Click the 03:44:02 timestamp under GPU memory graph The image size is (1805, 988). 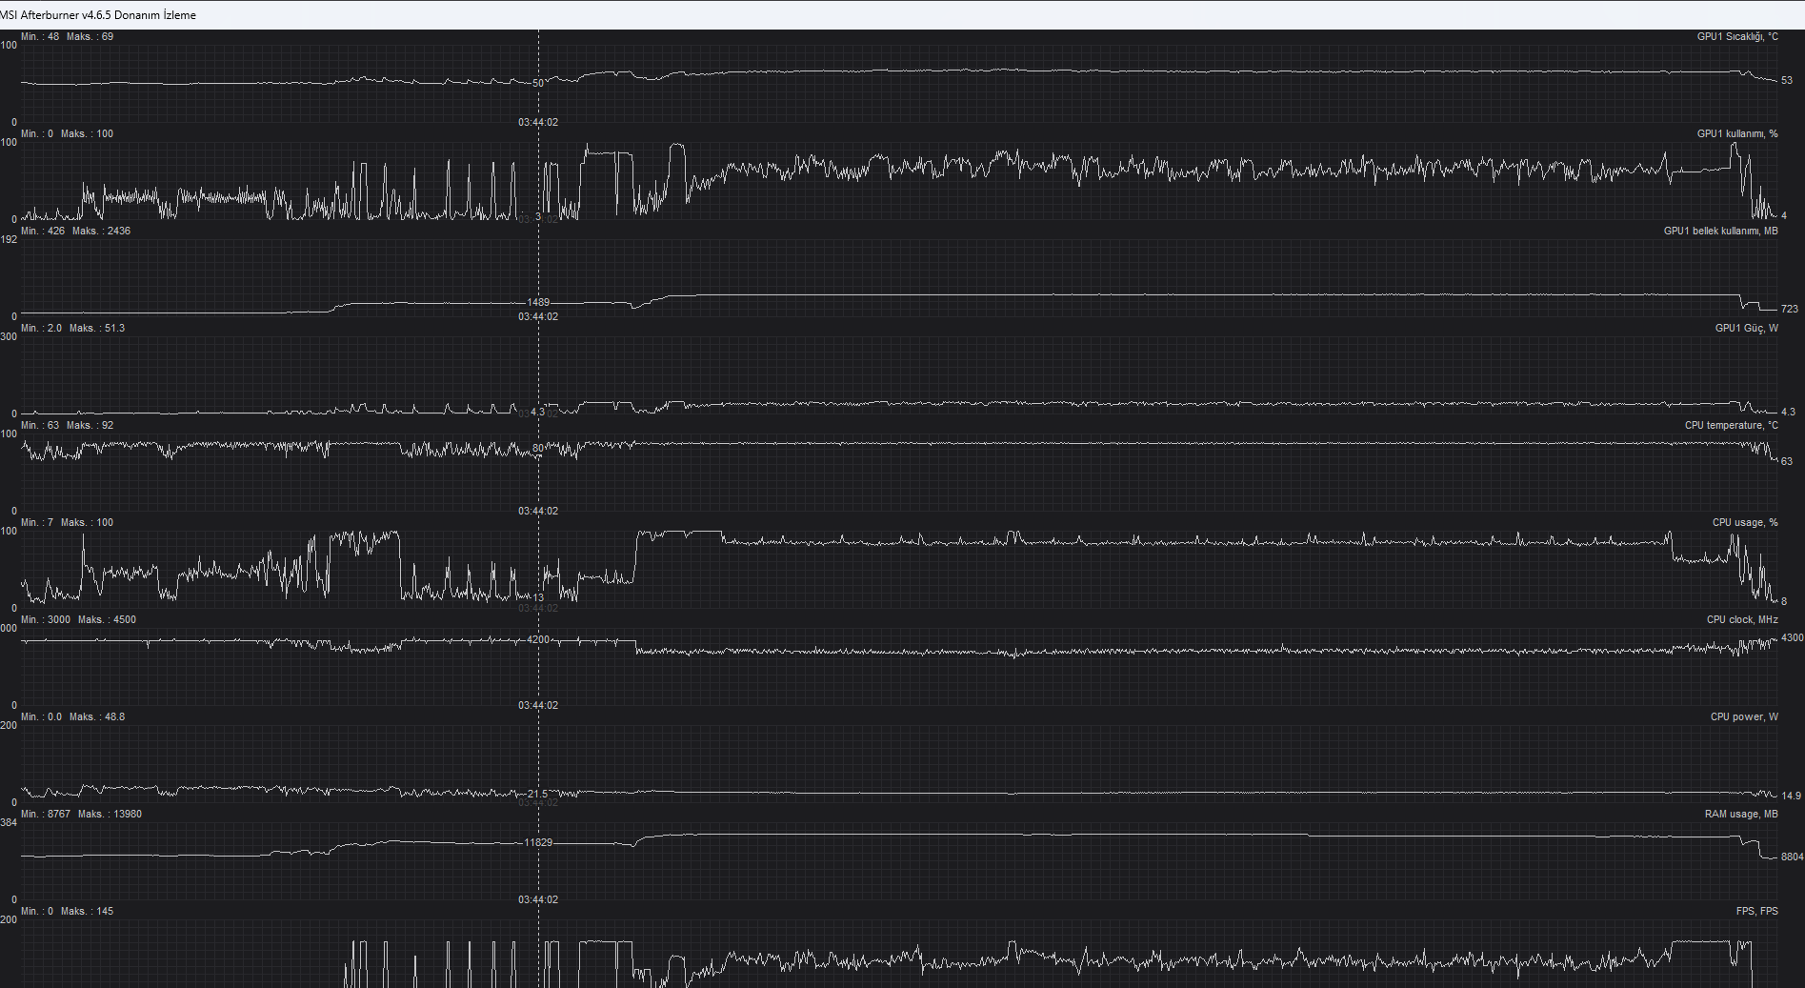pos(538,317)
